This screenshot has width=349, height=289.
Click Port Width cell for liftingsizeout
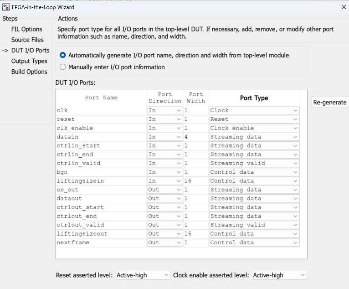(196, 234)
